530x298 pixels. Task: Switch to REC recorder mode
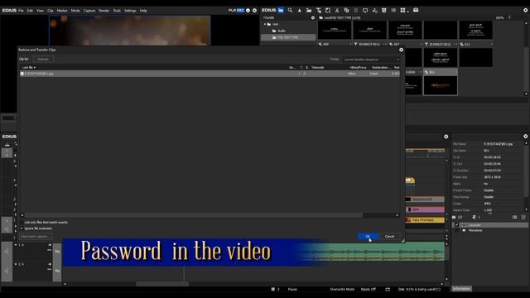click(240, 11)
